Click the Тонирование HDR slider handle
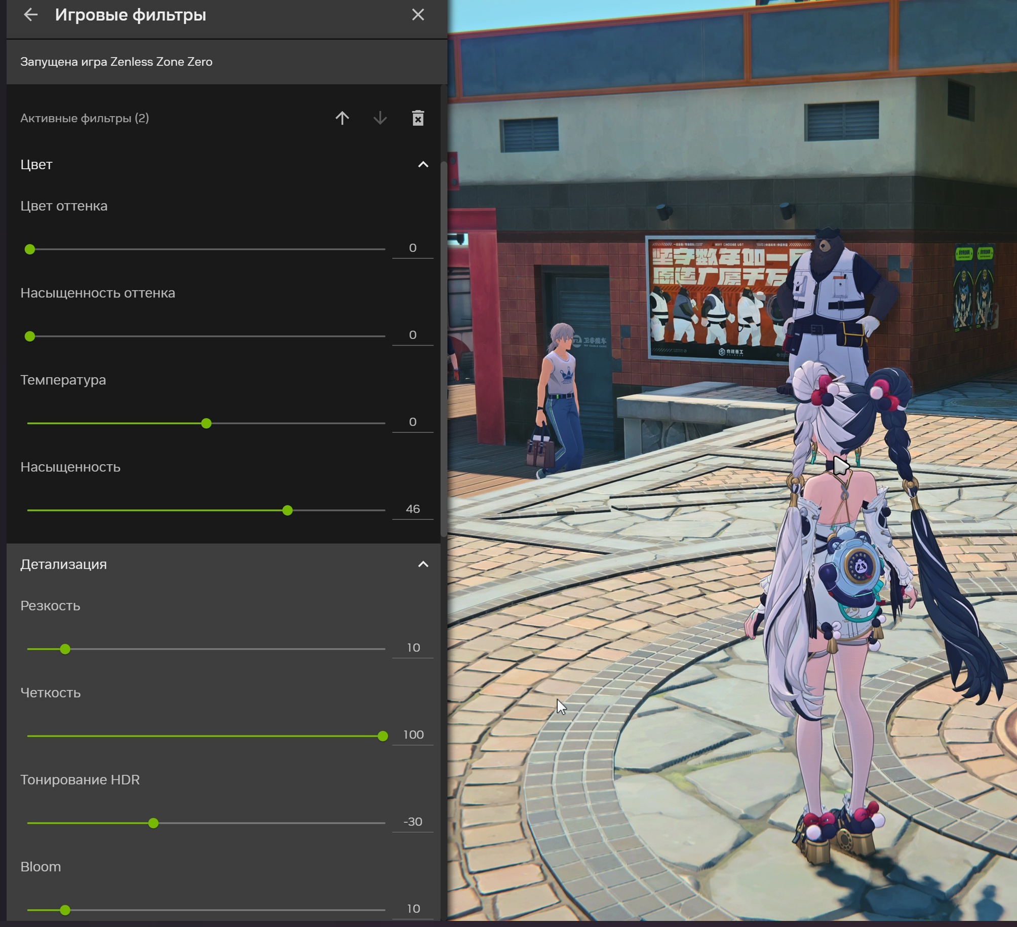 153,823
